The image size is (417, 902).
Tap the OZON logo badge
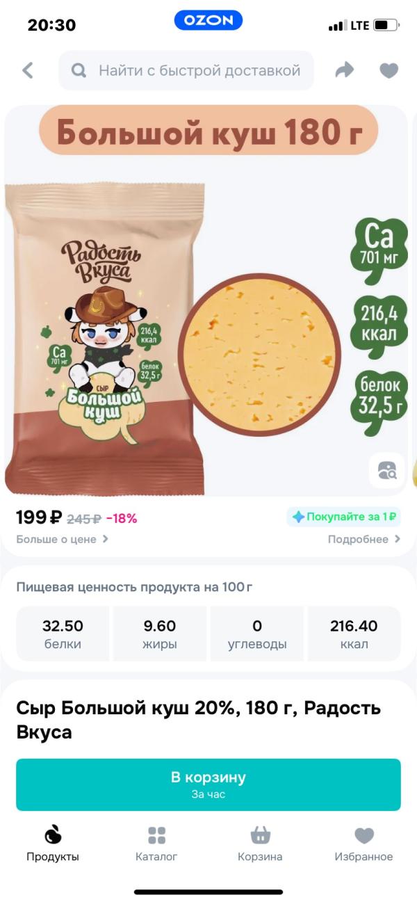208,21
